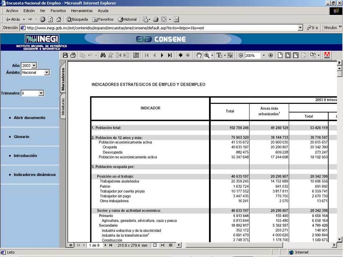Click the Favoritos toolbar button
This screenshot has height=257, width=343.
point(103,19)
